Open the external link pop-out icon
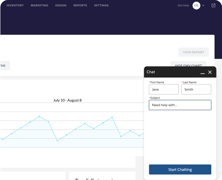This screenshot has height=180, width=222. [214, 6]
